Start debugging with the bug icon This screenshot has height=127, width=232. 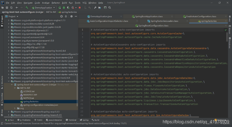point(64,8)
